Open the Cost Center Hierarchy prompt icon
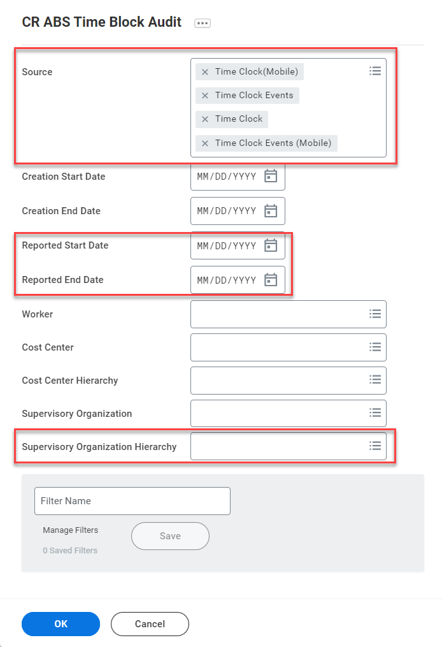 (375, 380)
